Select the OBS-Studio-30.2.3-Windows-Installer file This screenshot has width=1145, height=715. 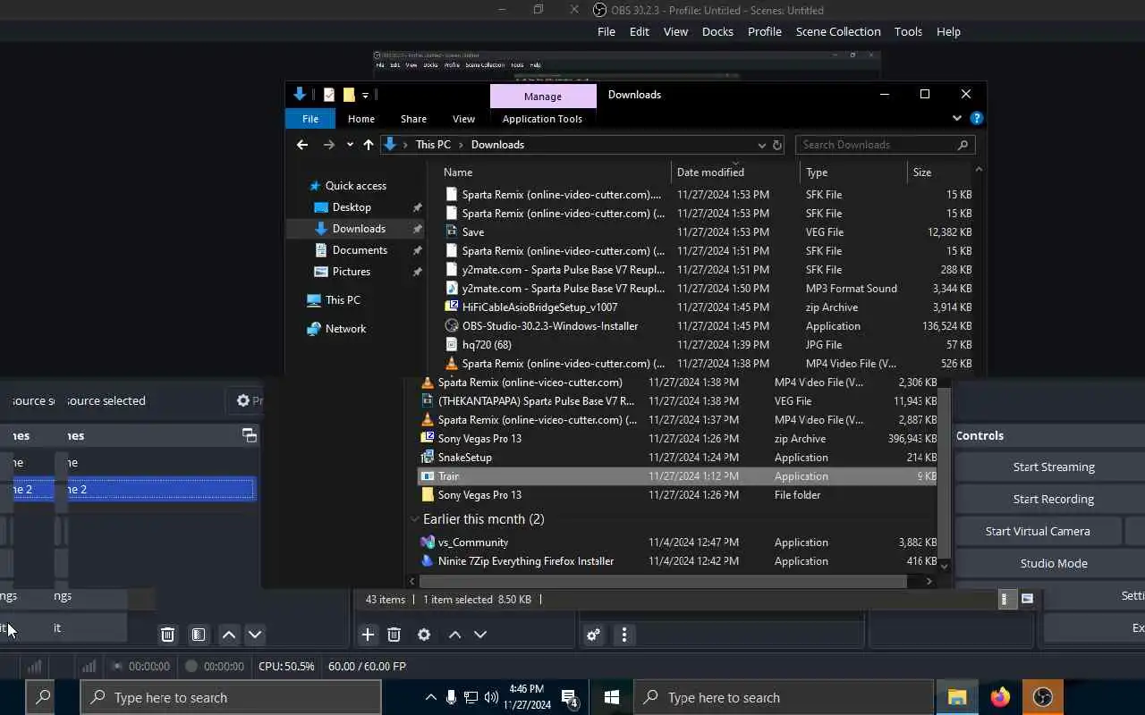(x=550, y=326)
